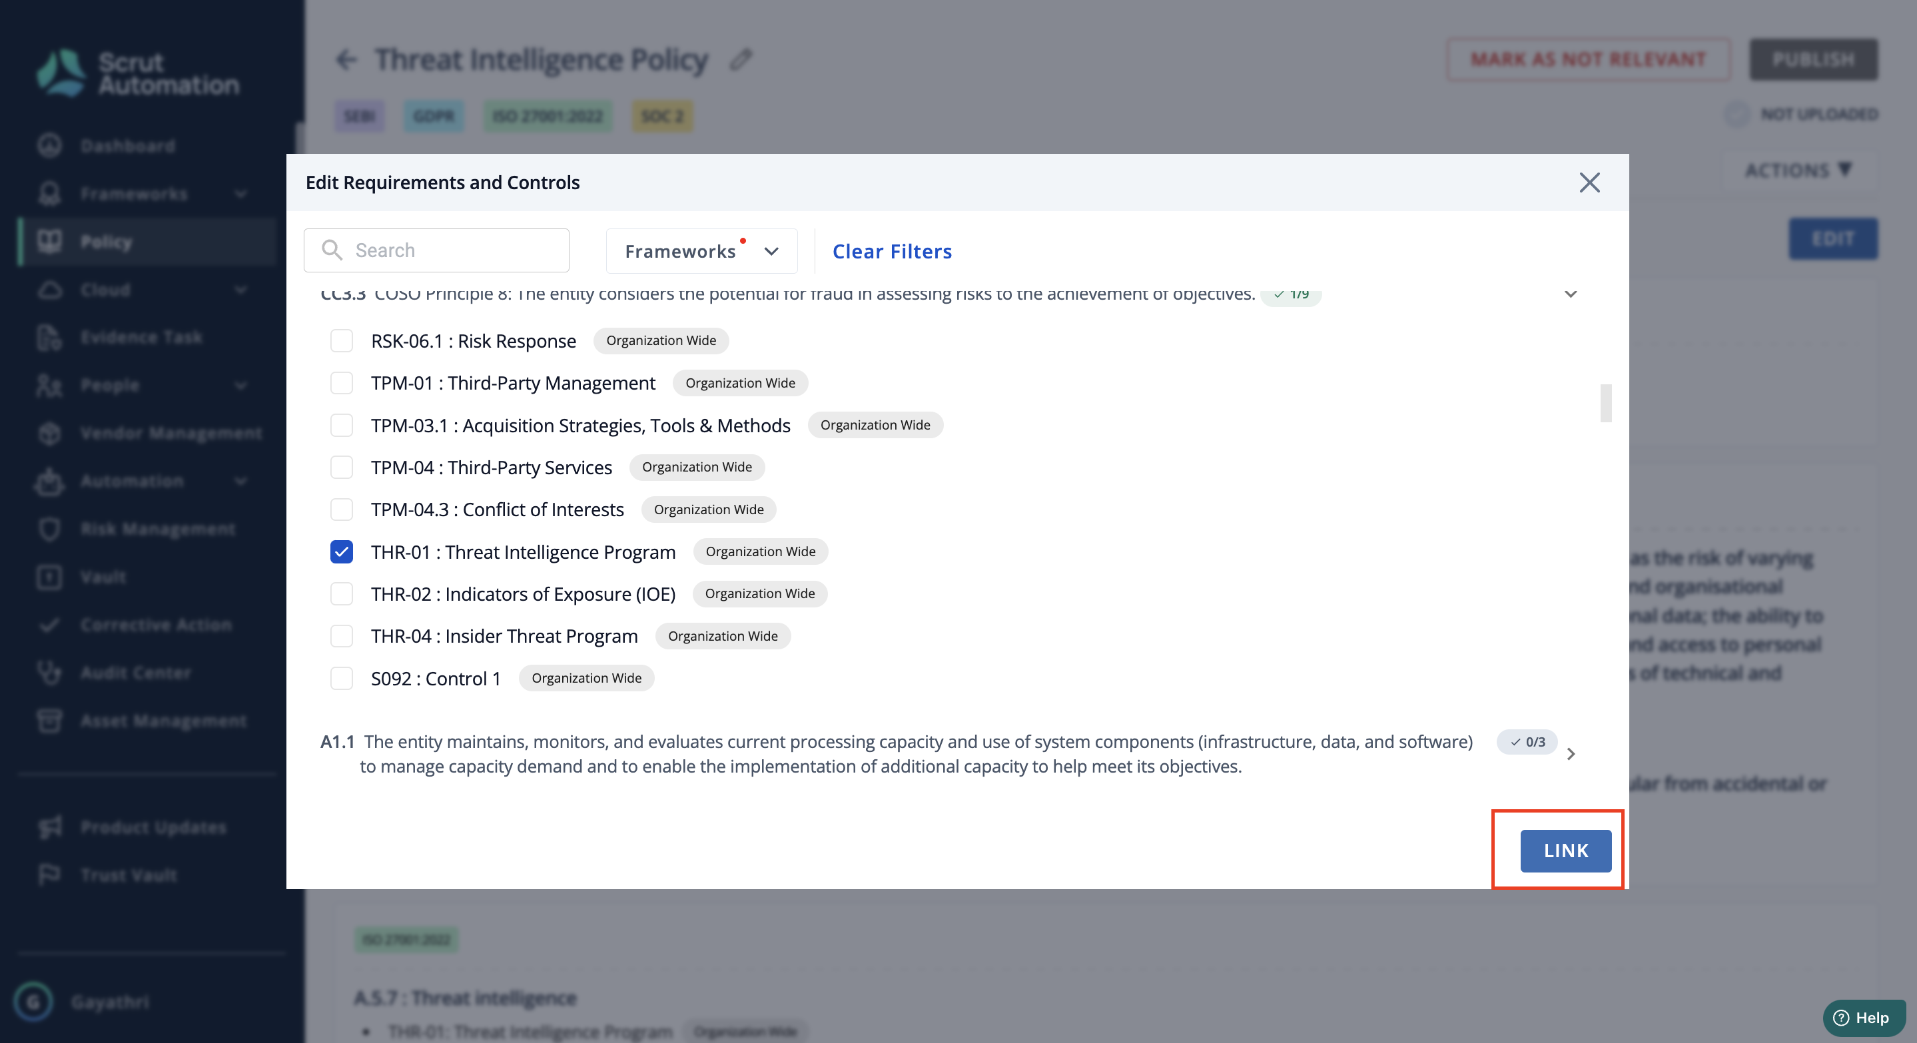Click the Cloud sidebar icon

[x=49, y=290]
